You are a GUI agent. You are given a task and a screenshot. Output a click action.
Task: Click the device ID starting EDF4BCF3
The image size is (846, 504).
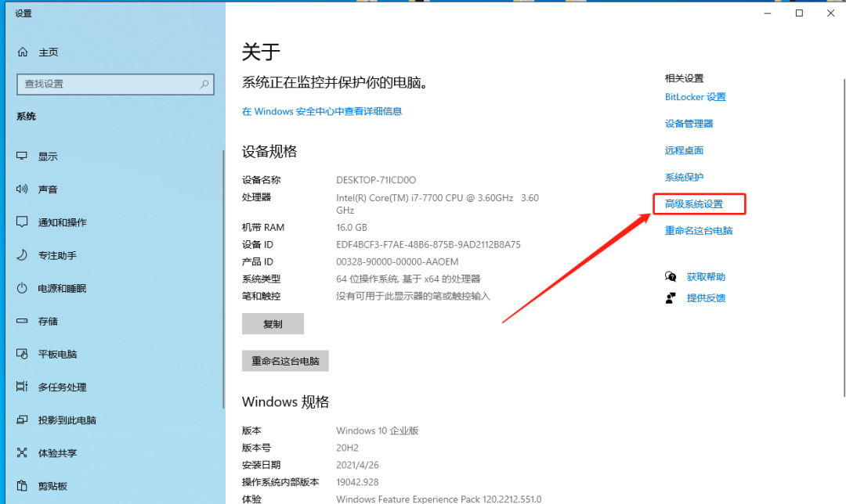click(428, 245)
